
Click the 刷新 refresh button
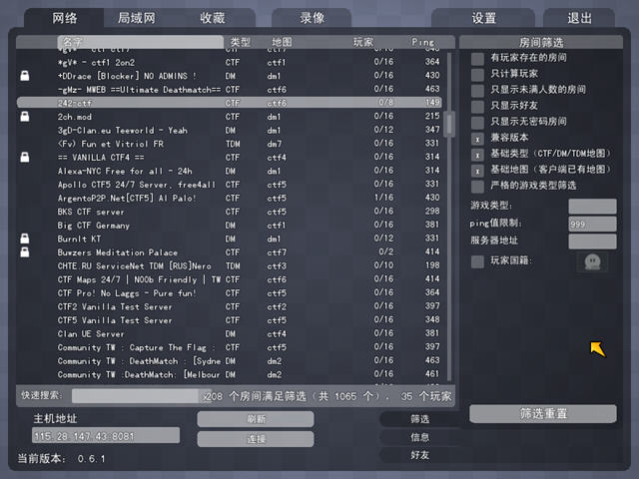256,419
